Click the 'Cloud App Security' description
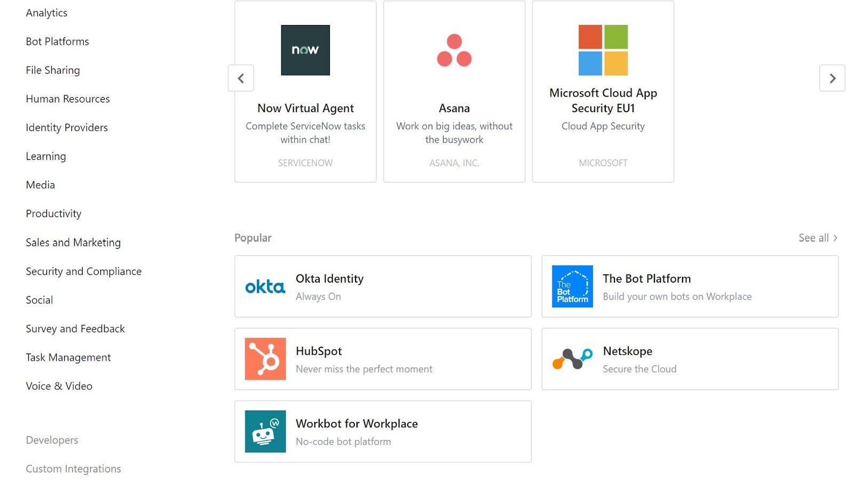The image size is (854, 480). (x=603, y=126)
